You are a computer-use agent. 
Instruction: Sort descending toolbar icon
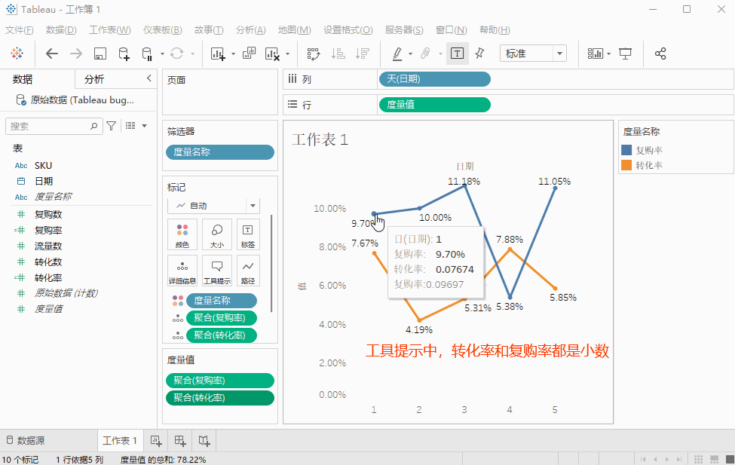pyautogui.click(x=363, y=54)
